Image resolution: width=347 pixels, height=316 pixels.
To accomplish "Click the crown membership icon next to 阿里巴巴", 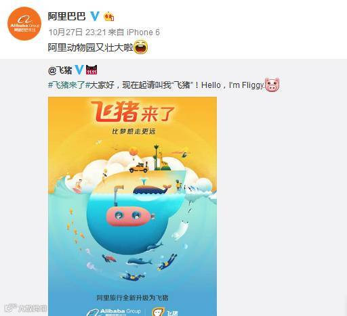I will coord(109,16).
